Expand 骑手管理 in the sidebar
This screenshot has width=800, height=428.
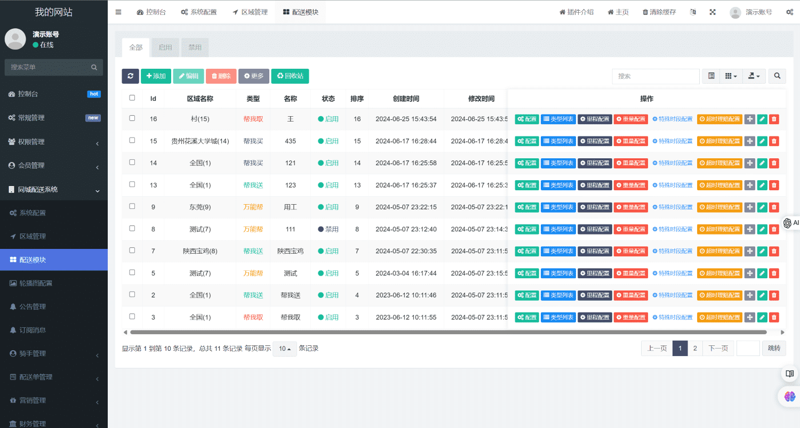[x=54, y=353]
